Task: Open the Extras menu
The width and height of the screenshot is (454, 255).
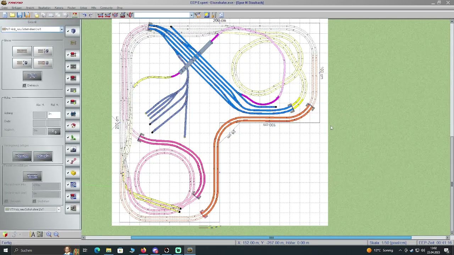Action: point(83,8)
